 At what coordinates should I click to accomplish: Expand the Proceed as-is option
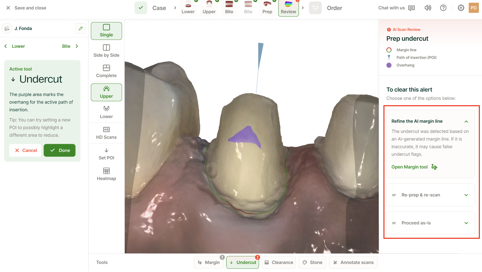(430, 223)
